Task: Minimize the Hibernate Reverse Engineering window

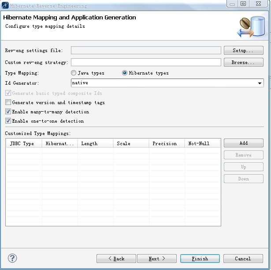Action: click(x=232, y=4)
